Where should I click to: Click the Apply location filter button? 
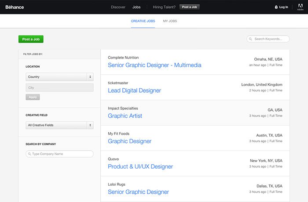pos(33,97)
